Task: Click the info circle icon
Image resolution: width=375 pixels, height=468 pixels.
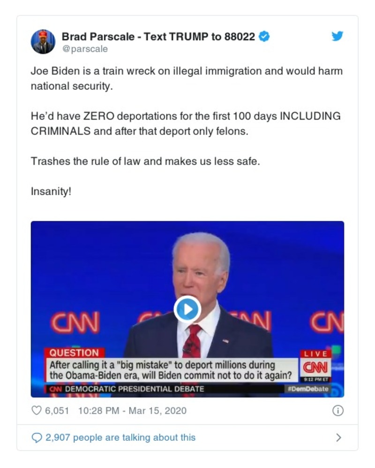Action: click(337, 411)
